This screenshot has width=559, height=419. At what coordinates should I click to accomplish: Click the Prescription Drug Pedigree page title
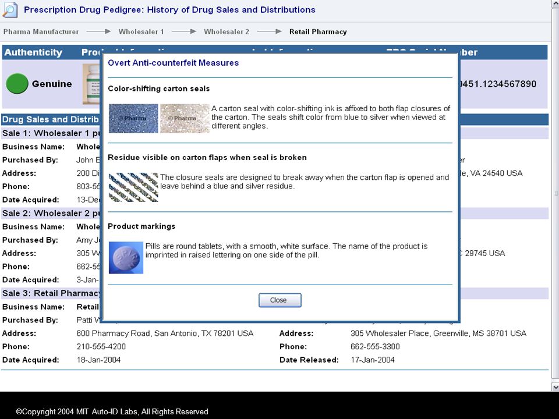(x=169, y=10)
